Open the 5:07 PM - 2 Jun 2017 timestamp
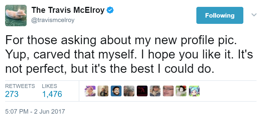 pyautogui.click(x=35, y=112)
